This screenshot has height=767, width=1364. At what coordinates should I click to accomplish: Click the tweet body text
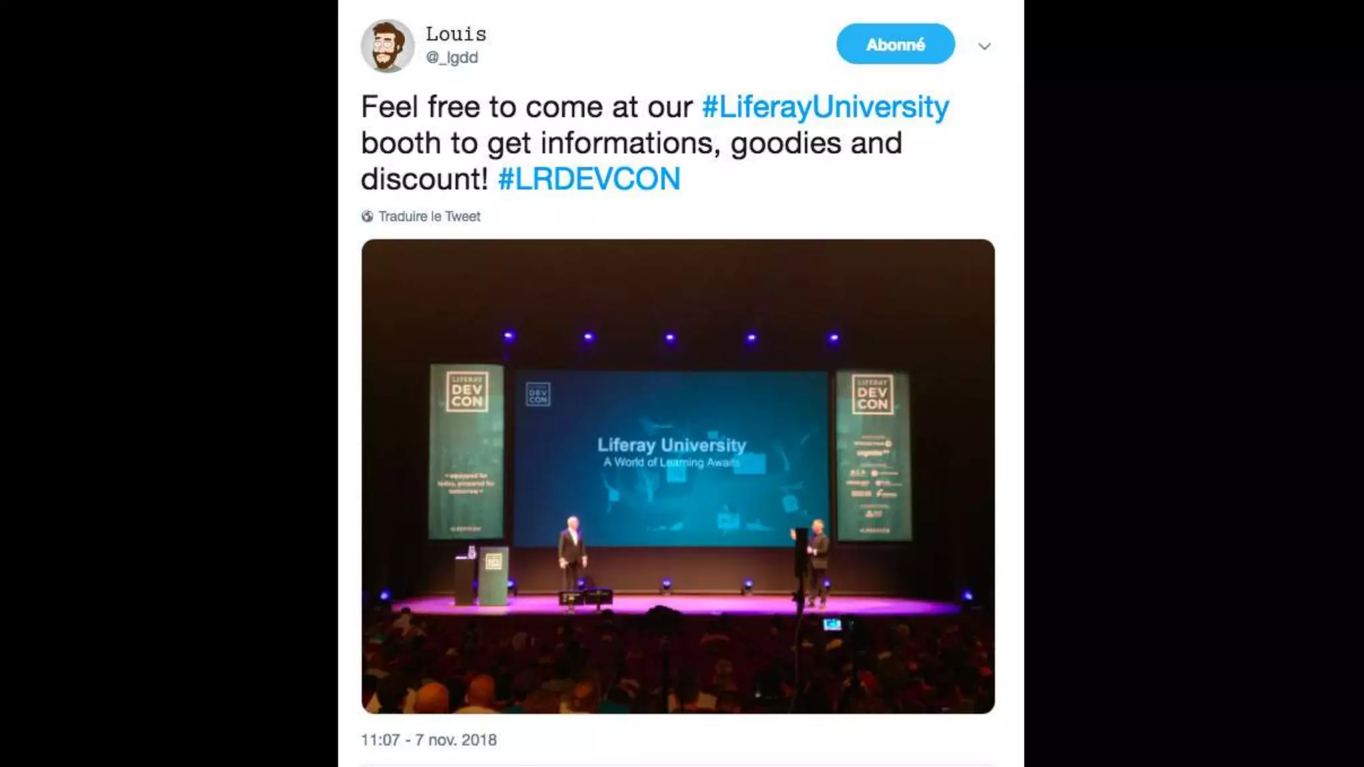tap(655, 142)
